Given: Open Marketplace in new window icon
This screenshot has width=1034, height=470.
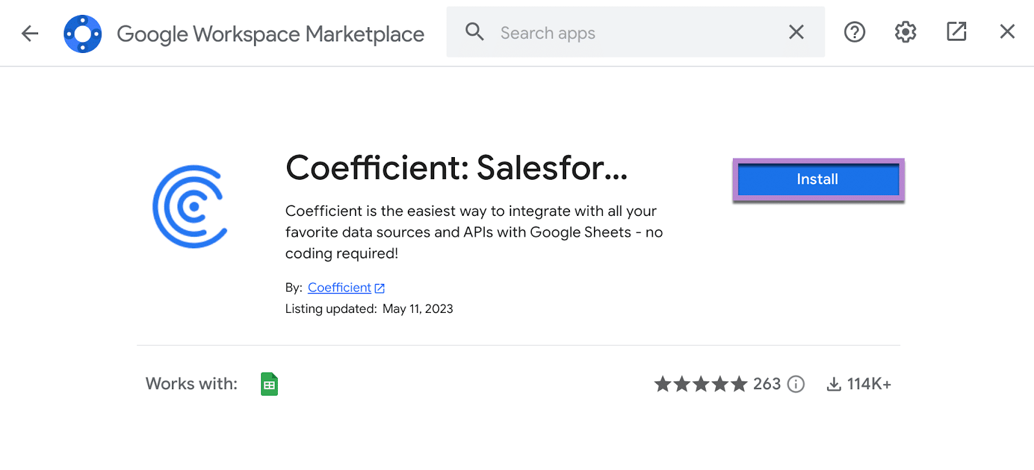Looking at the screenshot, I should [956, 32].
